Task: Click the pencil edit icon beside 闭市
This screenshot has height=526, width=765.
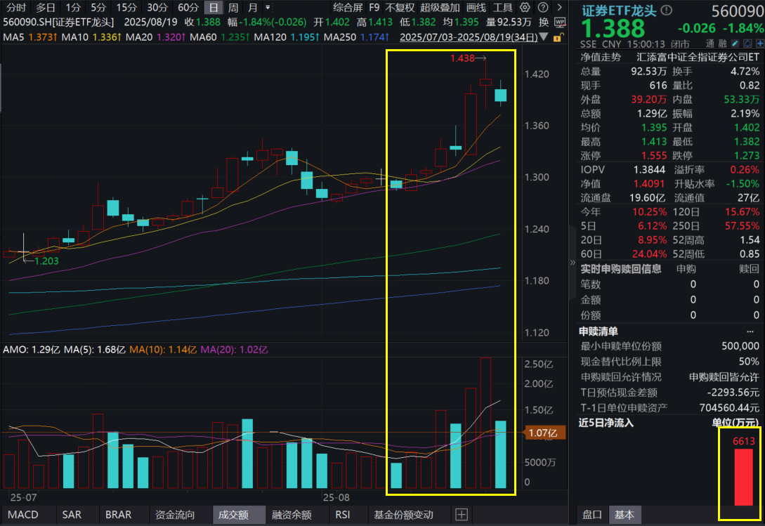Action: 734,44
